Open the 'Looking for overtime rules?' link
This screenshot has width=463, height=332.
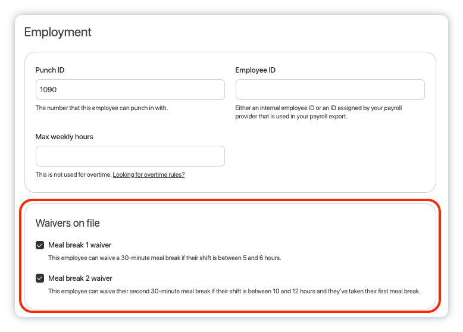point(149,174)
